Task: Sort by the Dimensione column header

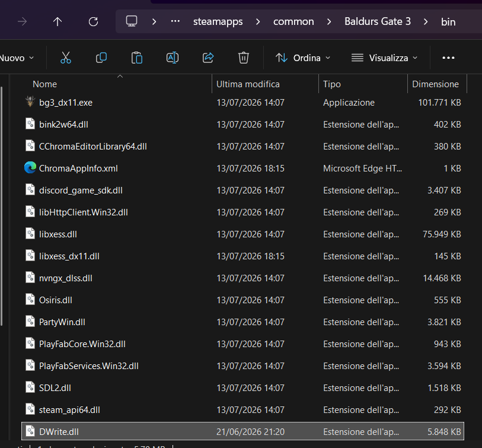Action: pos(435,84)
